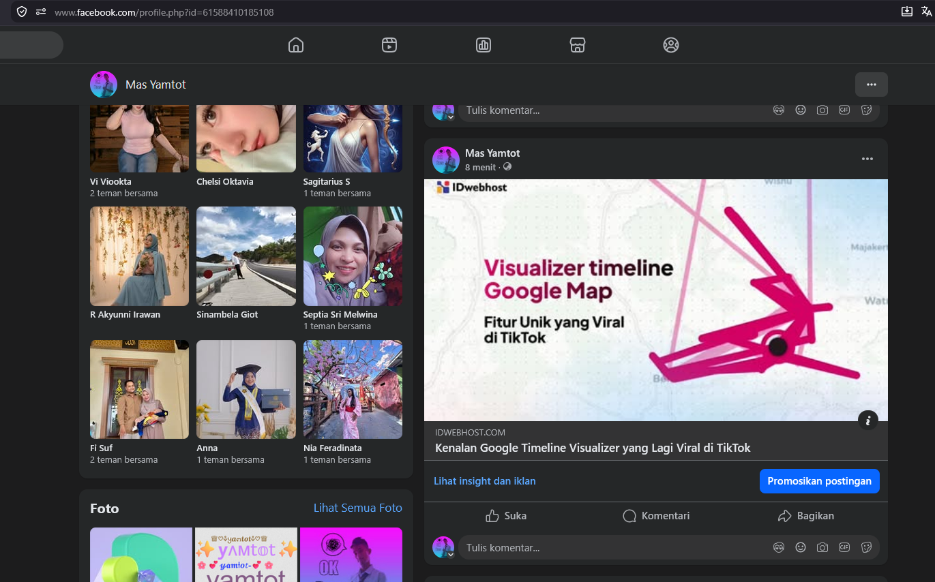Click Suka to like the post
935x582 pixels.
506,516
